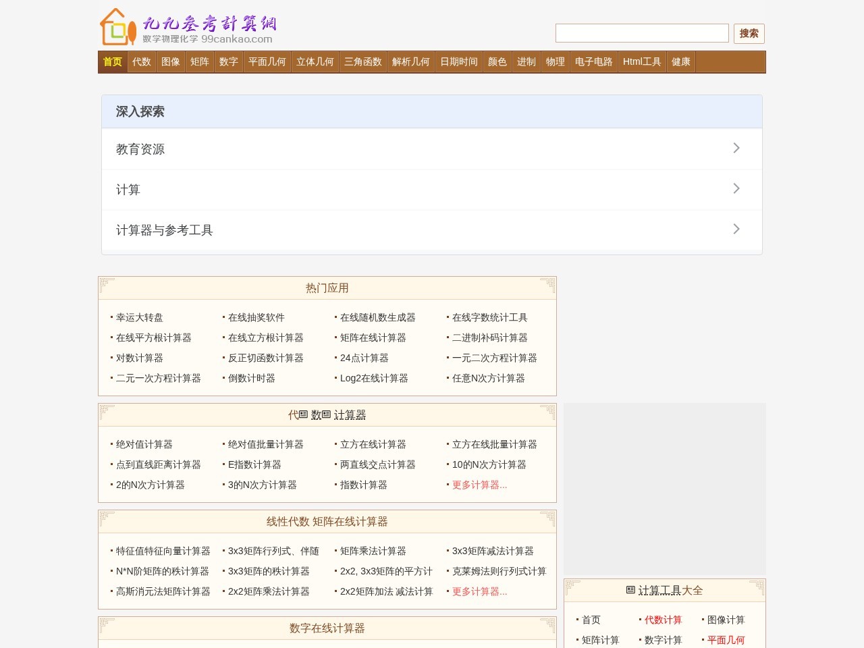Open the 在线立方根计算器 link
Image resolution: width=864 pixels, height=648 pixels.
pos(266,337)
